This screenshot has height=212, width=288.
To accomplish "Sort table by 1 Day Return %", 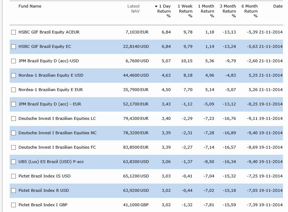I will (x=164, y=11).
